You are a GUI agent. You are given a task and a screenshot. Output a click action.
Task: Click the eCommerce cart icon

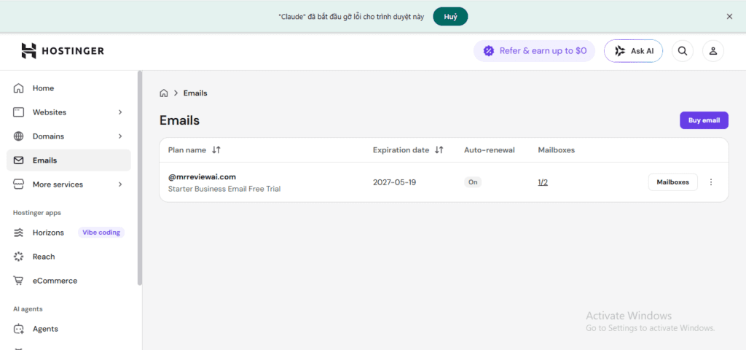(18, 281)
